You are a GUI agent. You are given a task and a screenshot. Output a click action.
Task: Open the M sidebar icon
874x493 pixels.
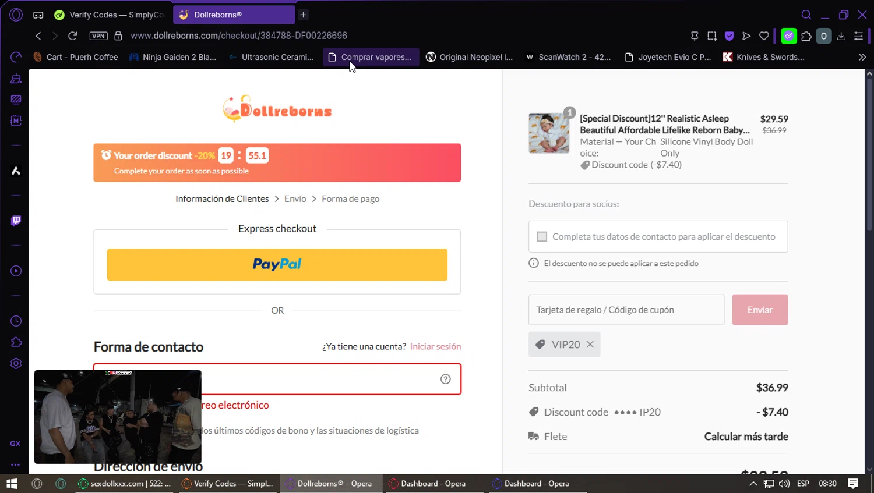click(16, 120)
